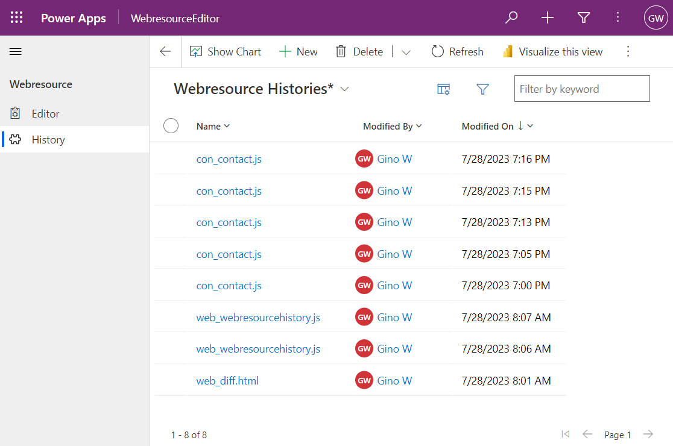Go to next page arrow
Image resolution: width=673 pixels, height=446 pixels.
coord(648,434)
